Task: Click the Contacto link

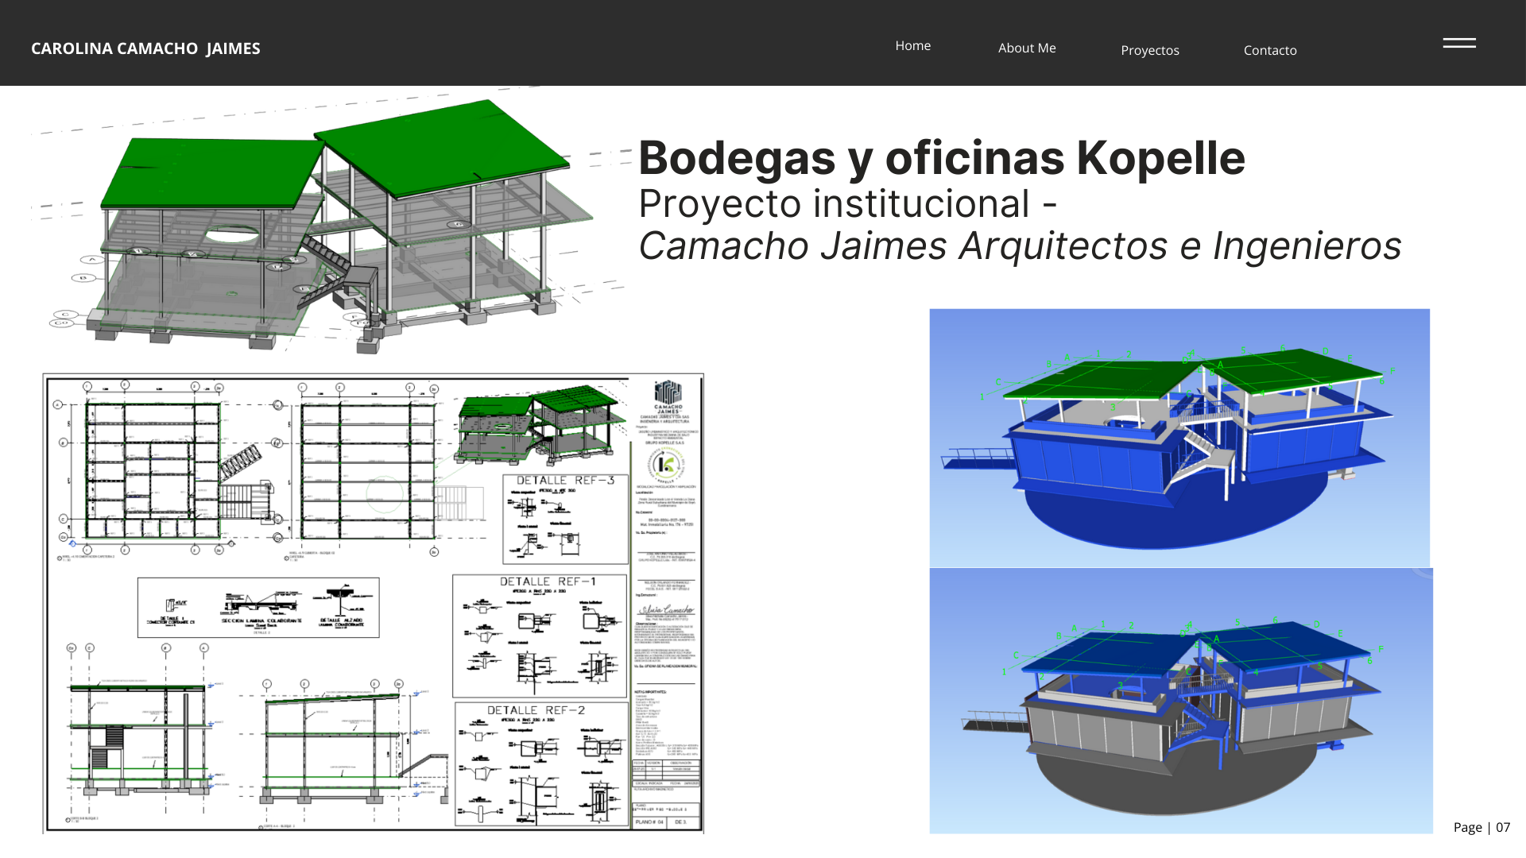Action: click(x=1269, y=50)
